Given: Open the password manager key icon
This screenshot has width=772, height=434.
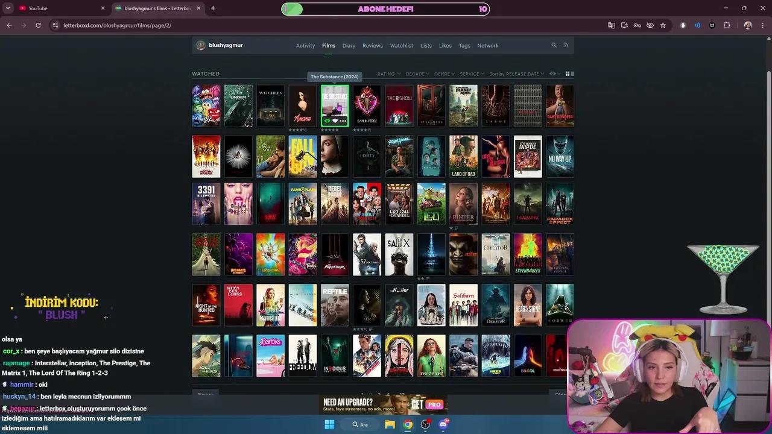Looking at the screenshot, I should pos(637,25).
